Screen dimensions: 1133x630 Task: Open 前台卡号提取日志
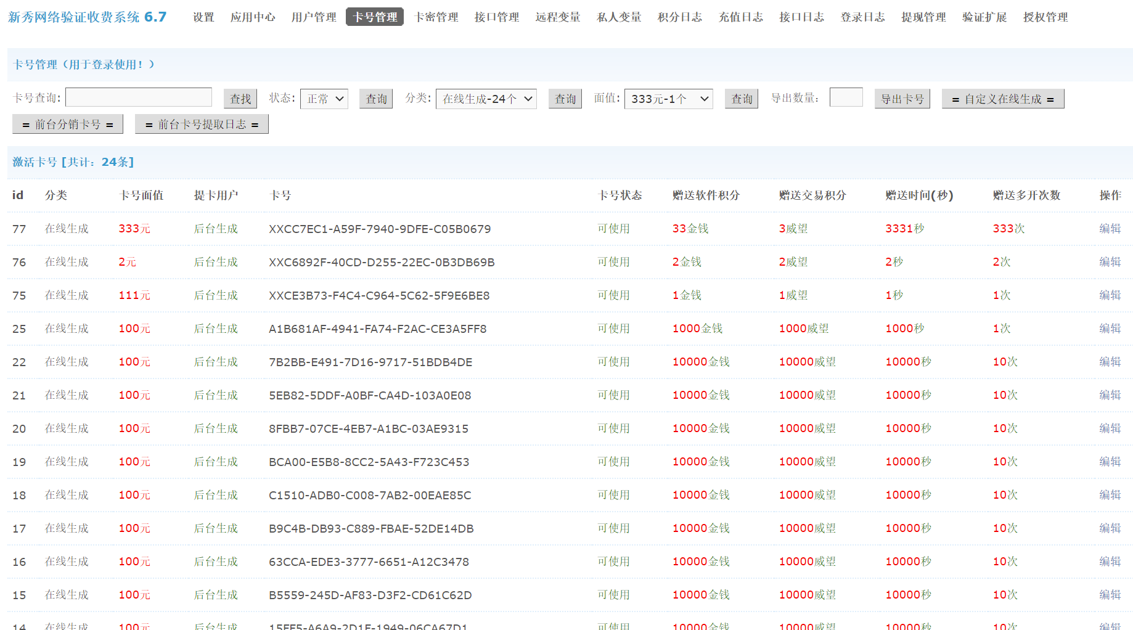(x=202, y=124)
